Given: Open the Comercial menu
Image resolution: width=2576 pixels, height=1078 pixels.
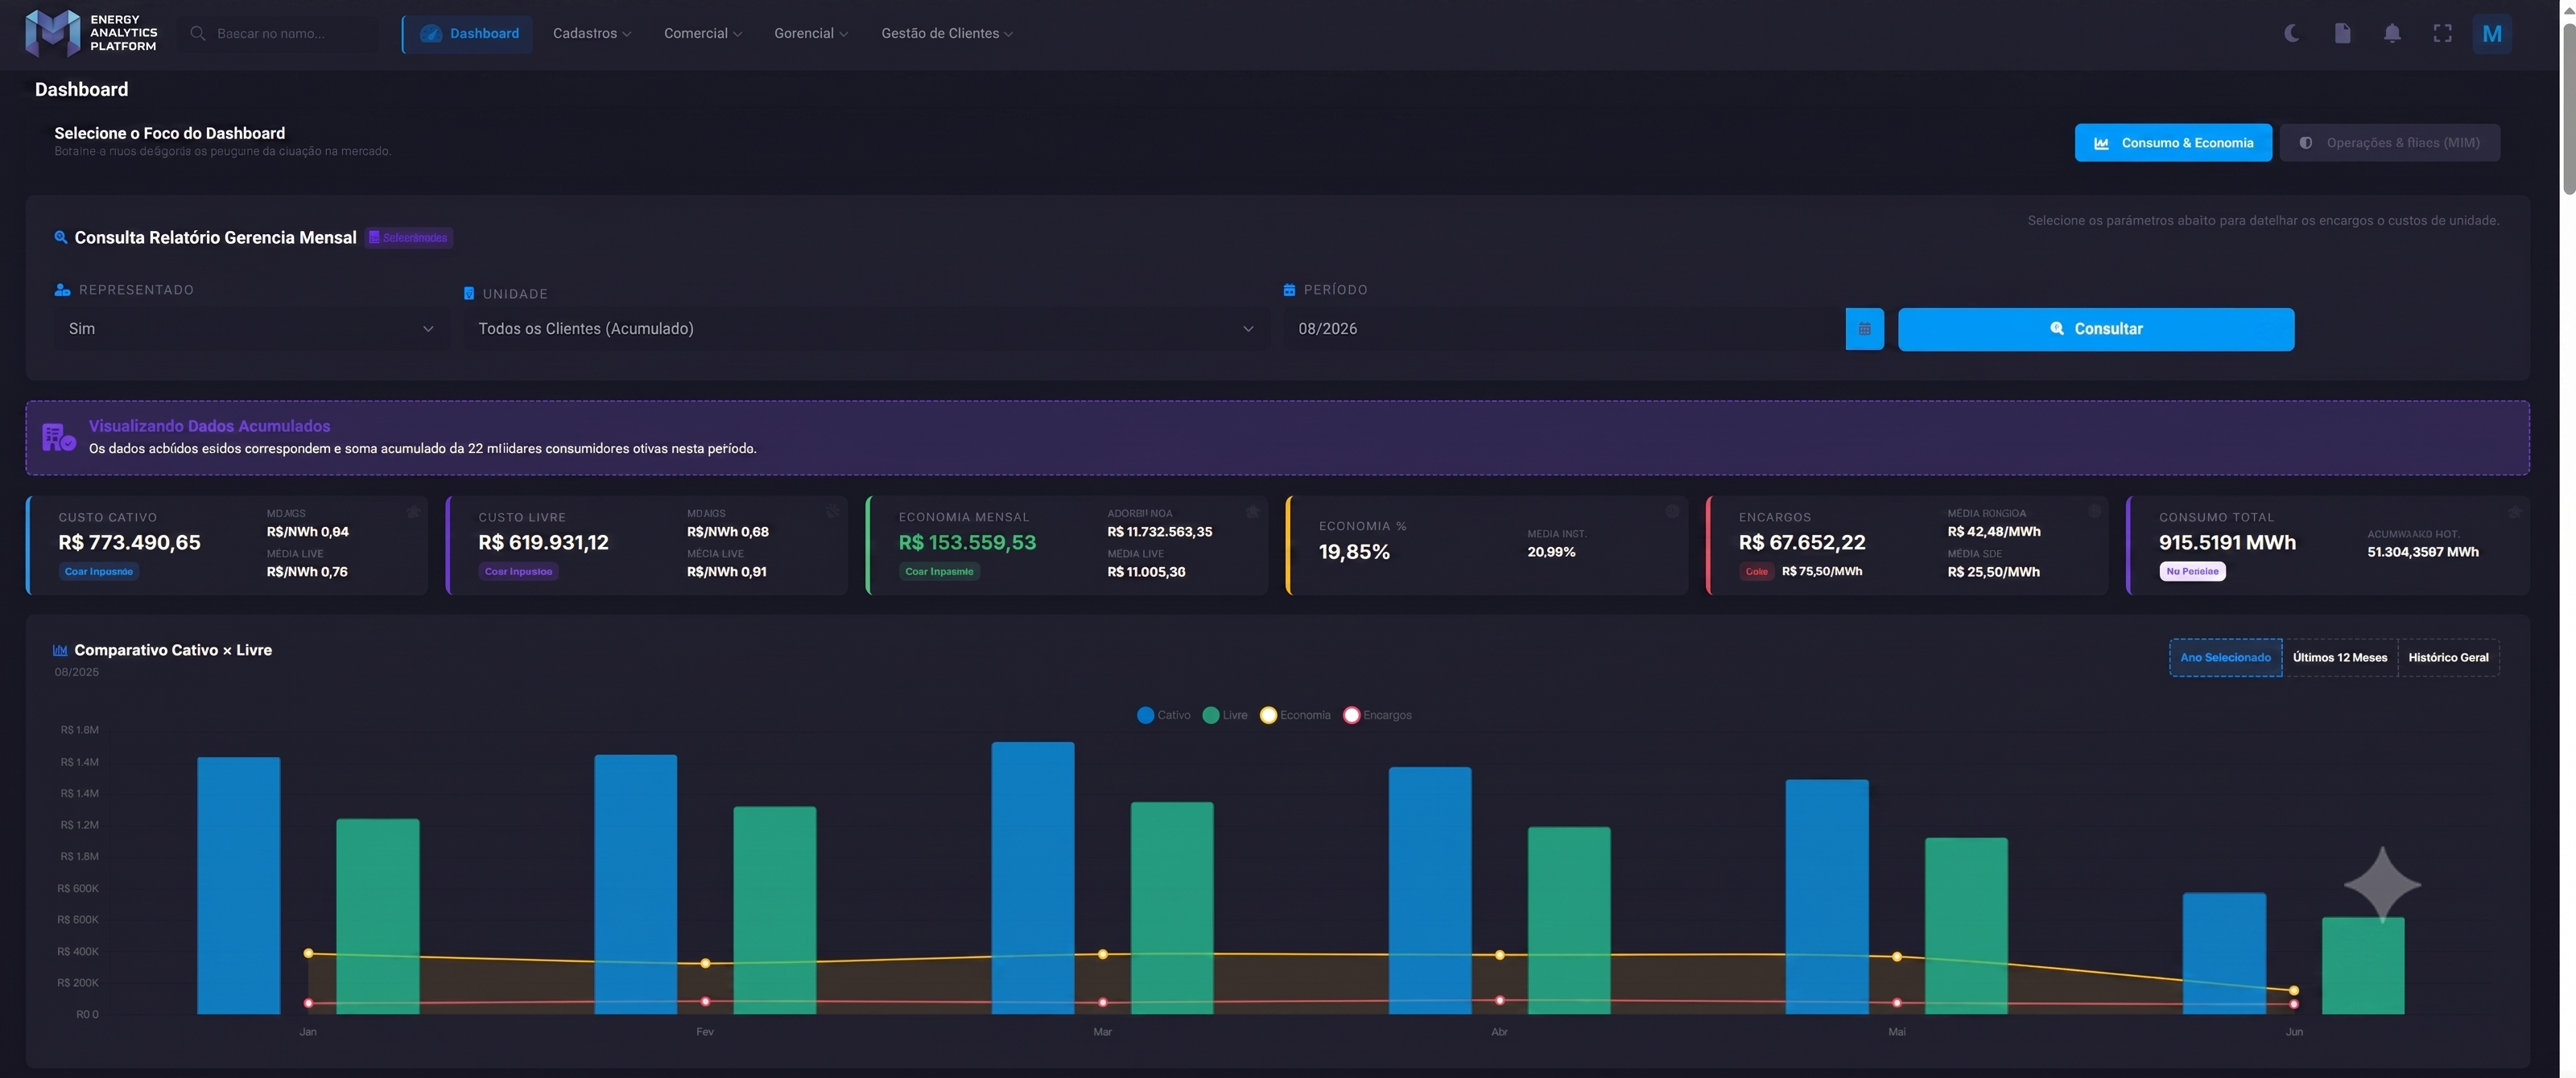Looking at the screenshot, I should tap(702, 33).
